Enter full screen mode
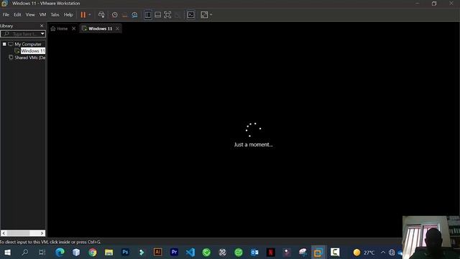Image resolution: width=460 pixels, height=259 pixels. click(167, 14)
